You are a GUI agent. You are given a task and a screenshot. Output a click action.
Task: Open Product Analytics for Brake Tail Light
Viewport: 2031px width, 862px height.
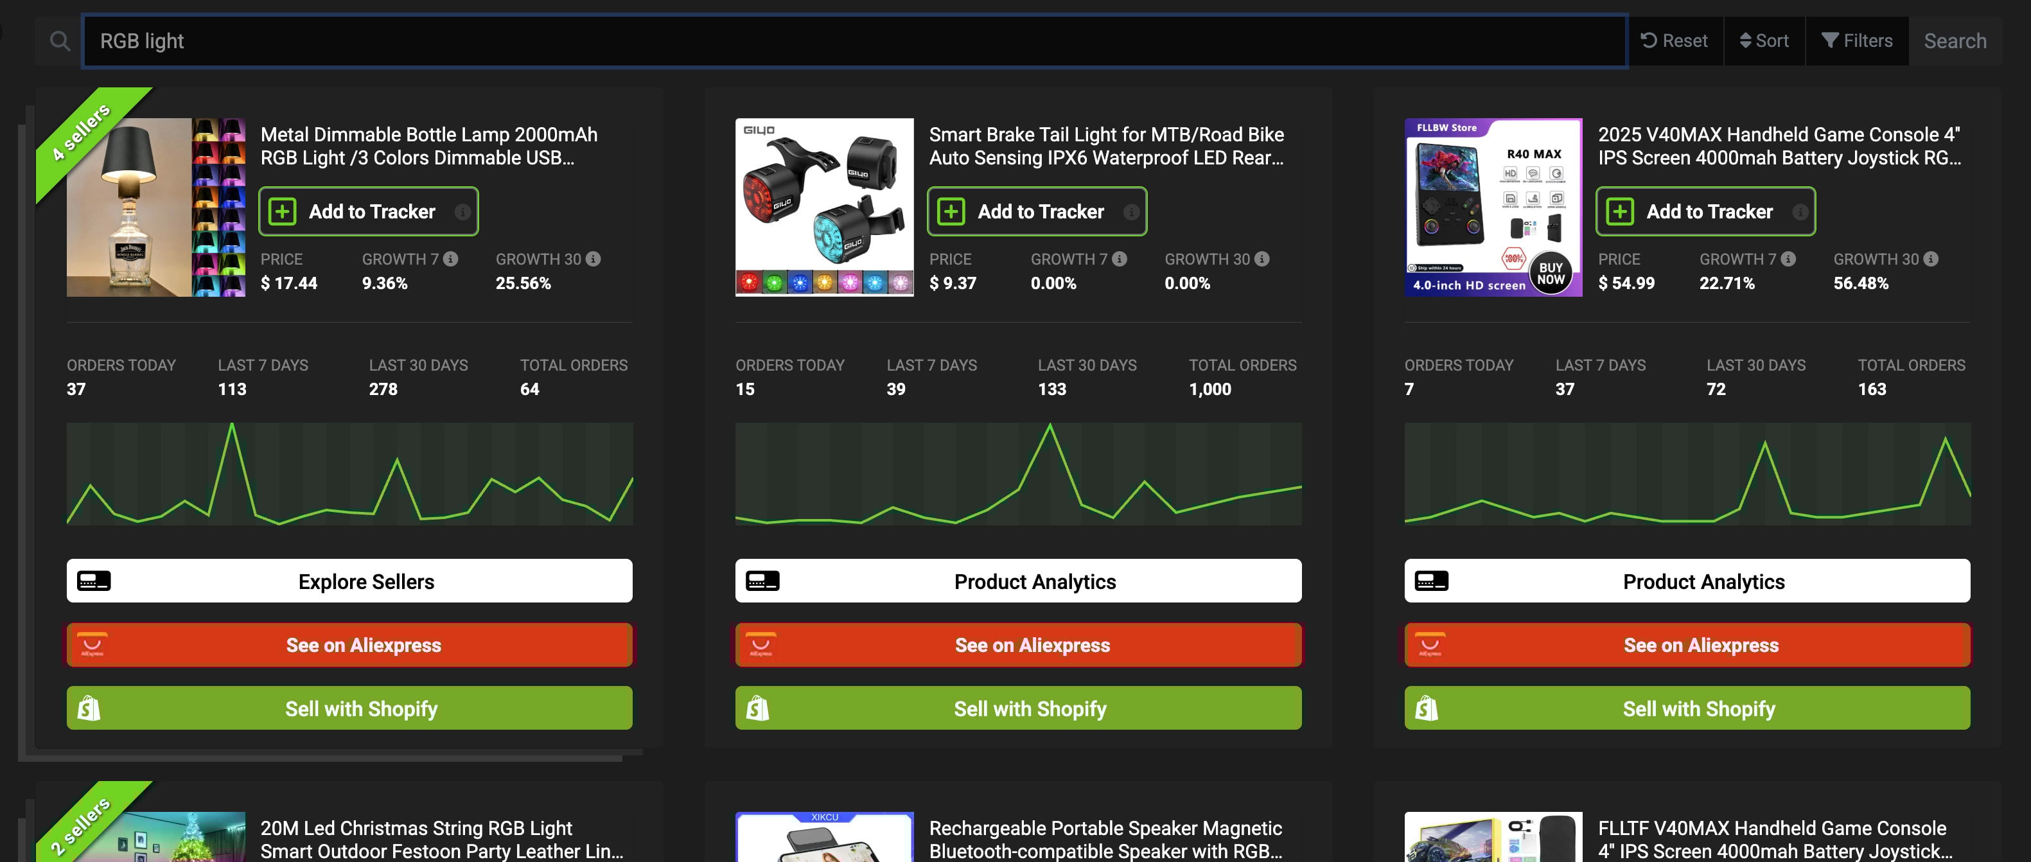(x=1018, y=581)
